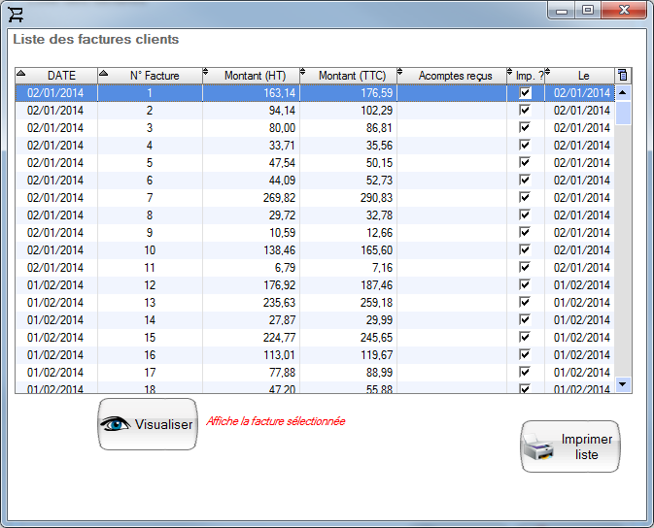
Task: Click the Imp. ? column header
Action: pos(528,76)
